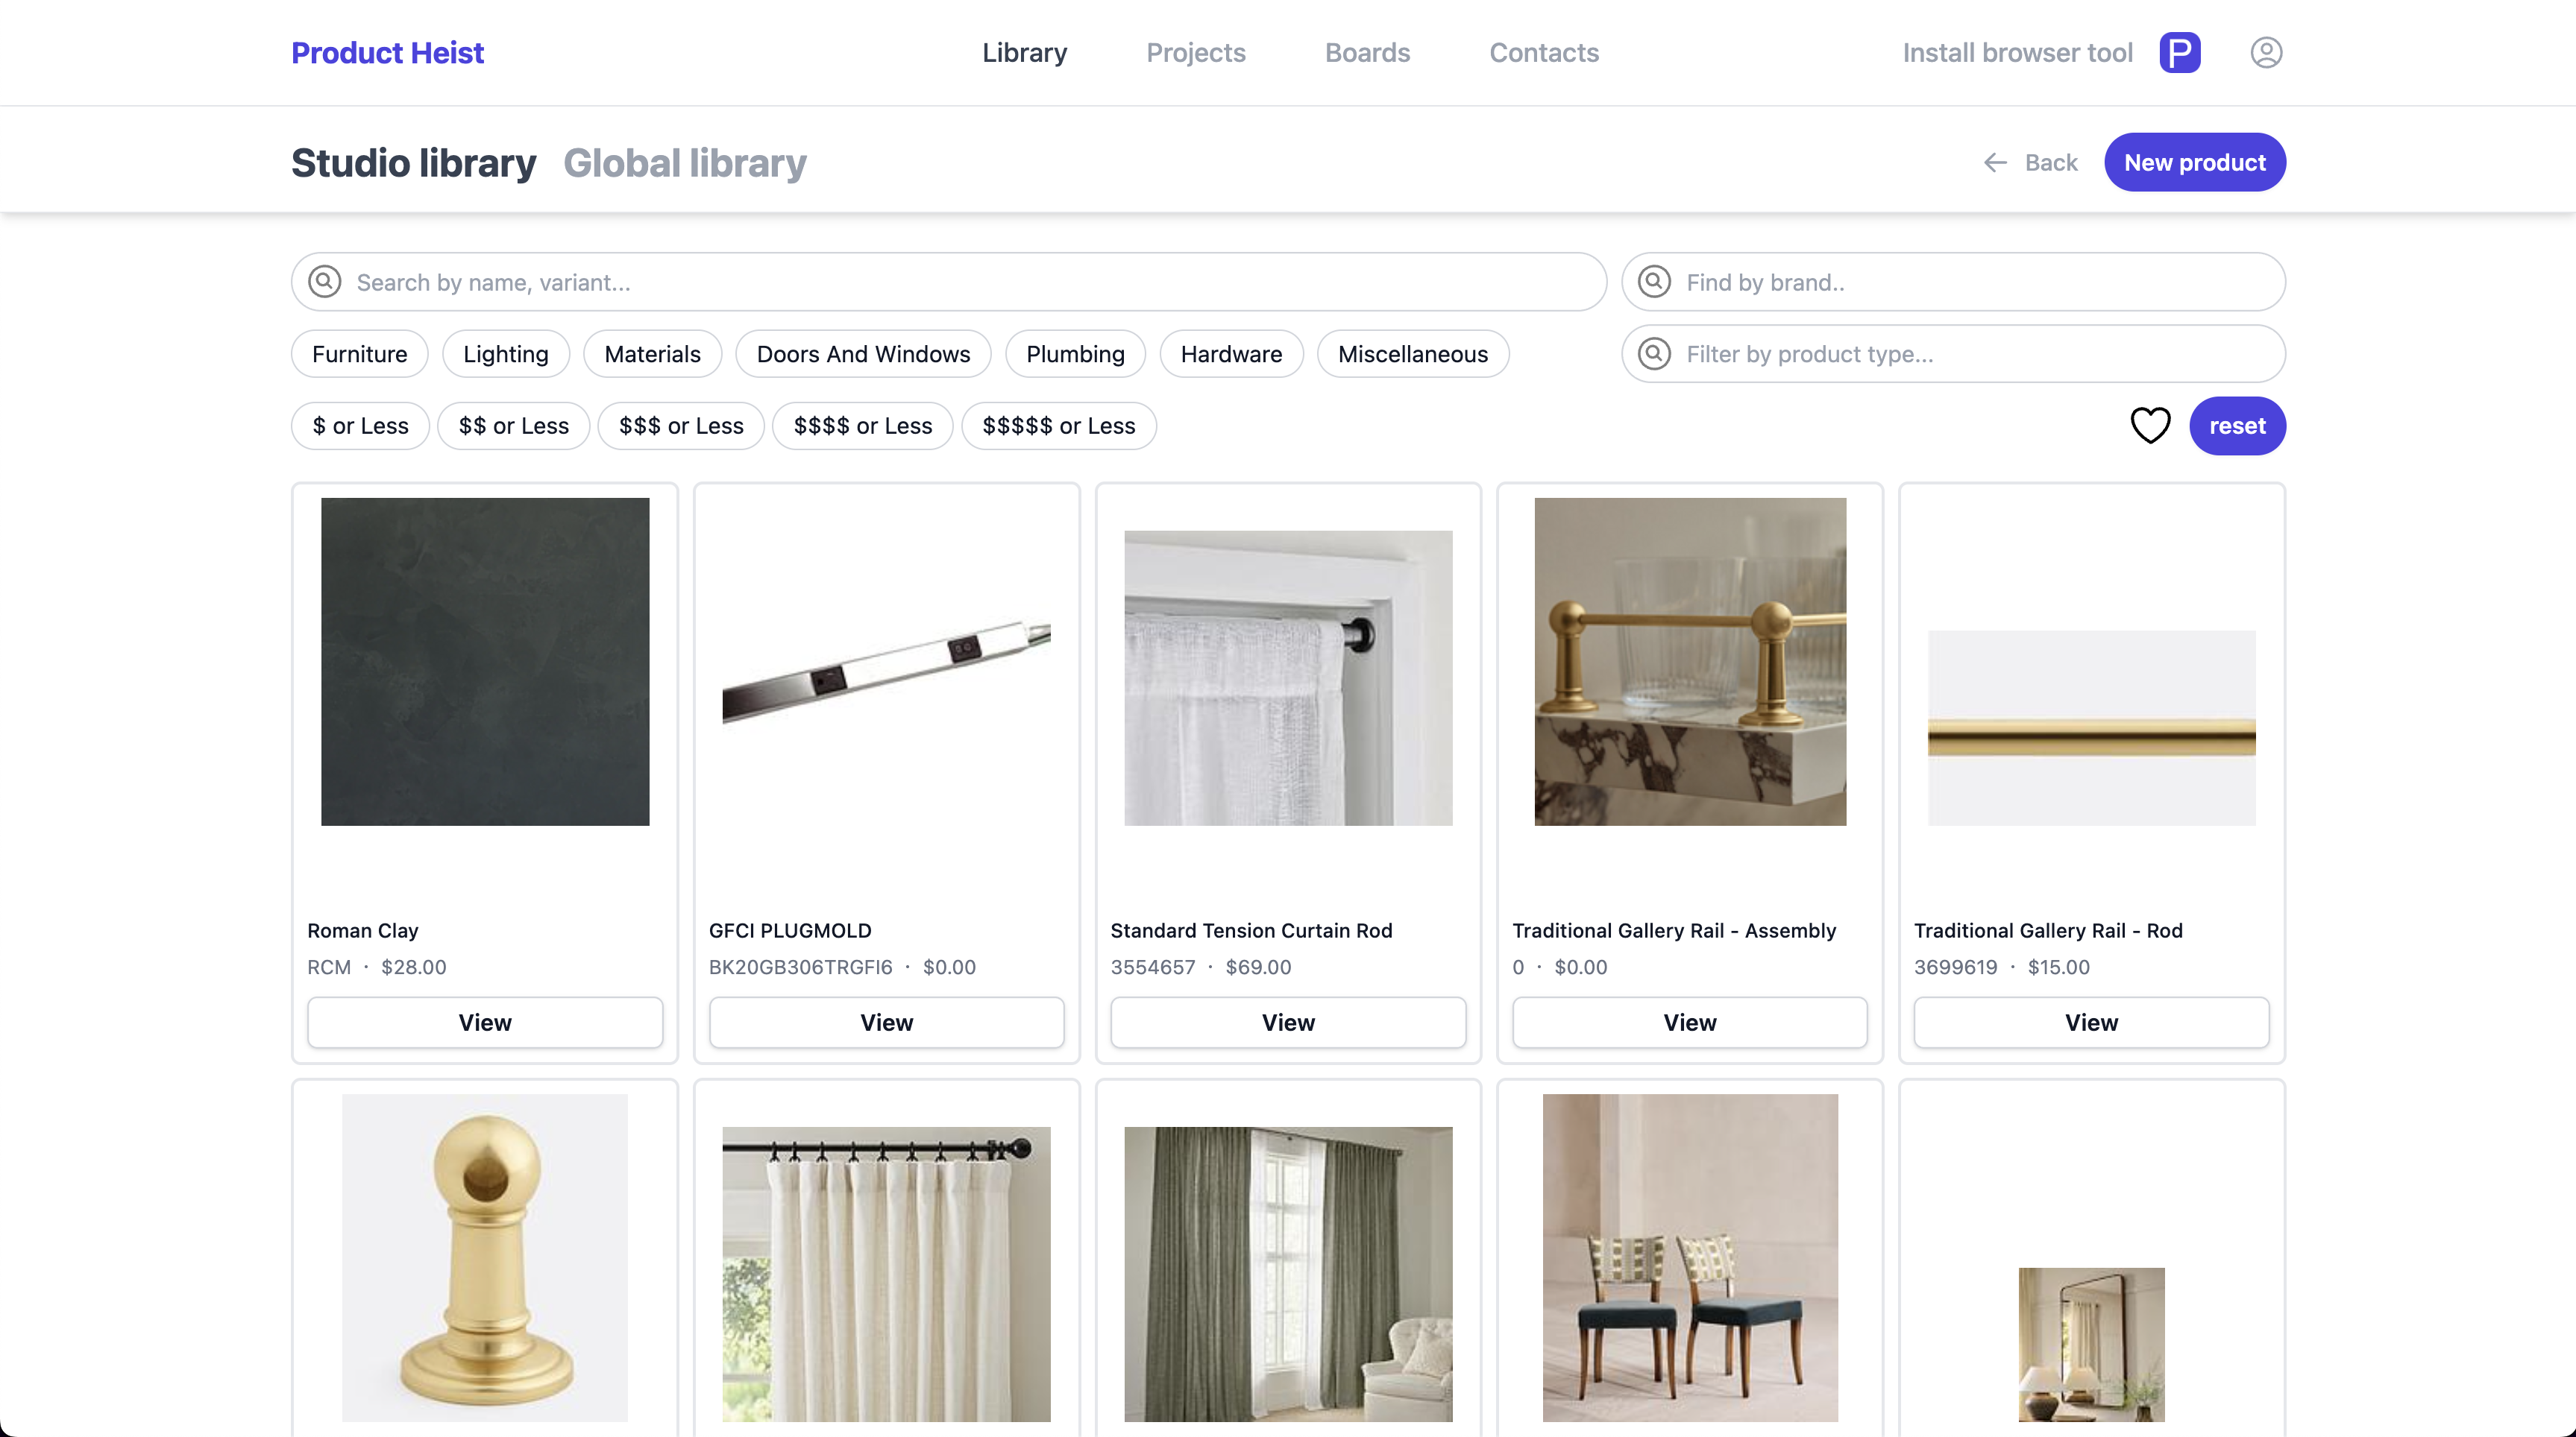2576x1437 pixels.
Task: Switch to the Global library tab
Action: tap(685, 163)
